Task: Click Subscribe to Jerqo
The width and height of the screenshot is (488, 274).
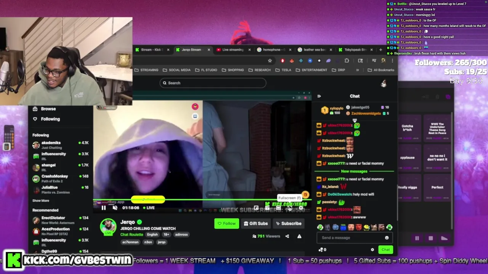Action: click(289, 223)
